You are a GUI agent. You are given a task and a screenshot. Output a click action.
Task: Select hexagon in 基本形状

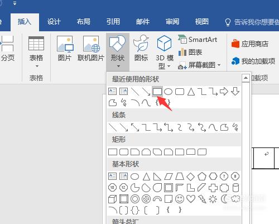tap(213, 177)
